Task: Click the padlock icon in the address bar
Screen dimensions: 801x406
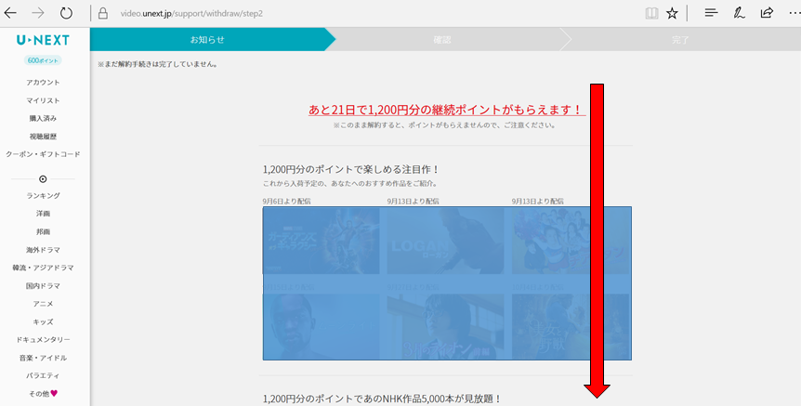Action: (102, 13)
